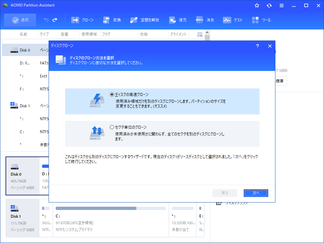Click the Disk 1 Windows disk icon in list

coord(14,105)
